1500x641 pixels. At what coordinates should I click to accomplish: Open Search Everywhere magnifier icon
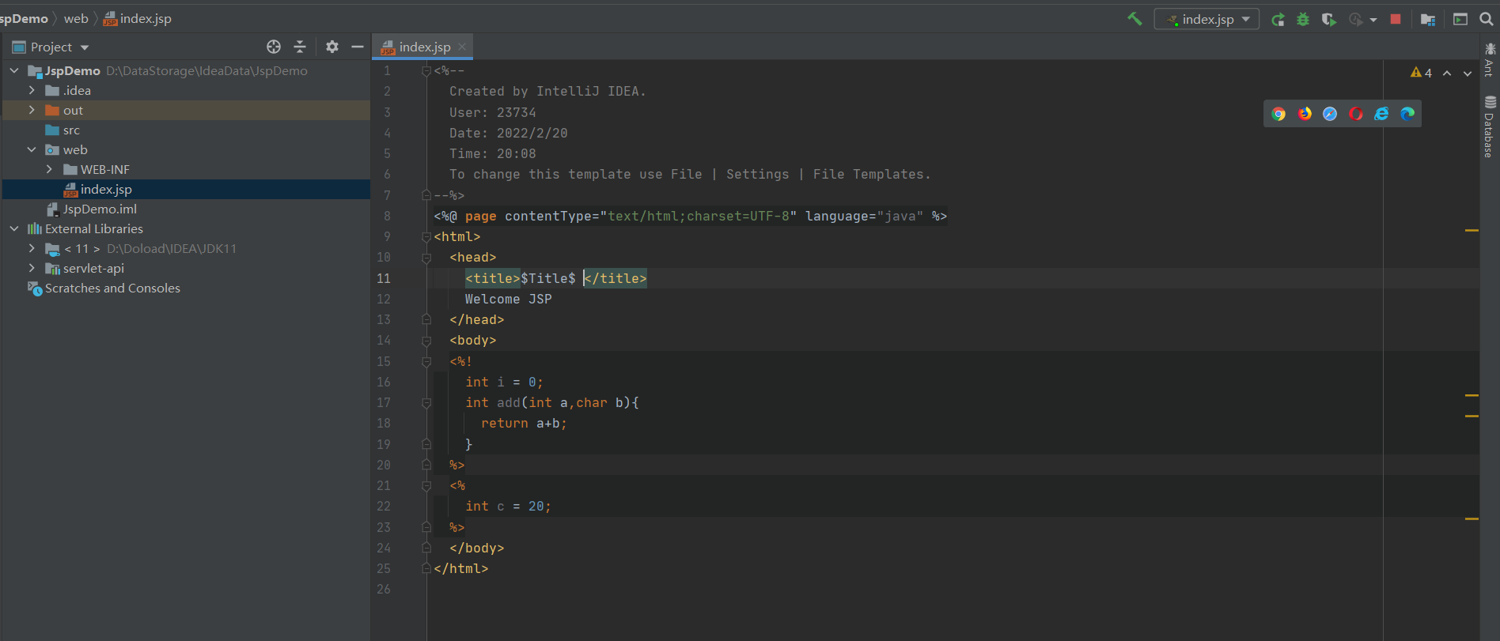click(1487, 19)
